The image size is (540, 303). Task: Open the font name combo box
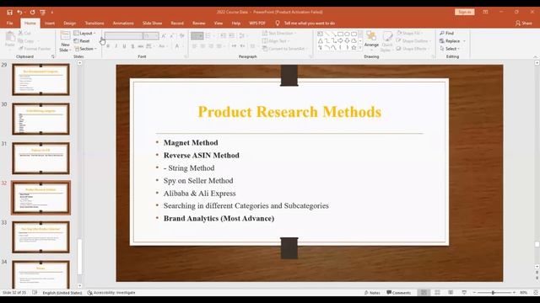[x=123, y=35]
